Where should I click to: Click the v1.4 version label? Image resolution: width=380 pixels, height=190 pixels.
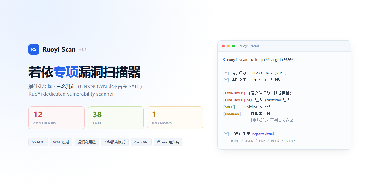(83, 50)
